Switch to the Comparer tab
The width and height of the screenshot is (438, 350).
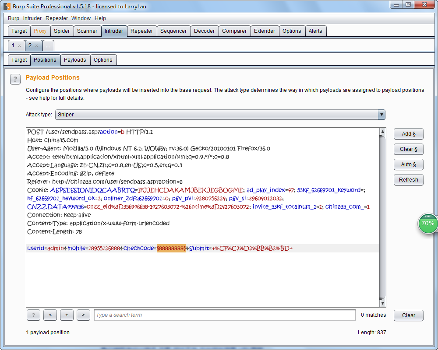tap(234, 31)
